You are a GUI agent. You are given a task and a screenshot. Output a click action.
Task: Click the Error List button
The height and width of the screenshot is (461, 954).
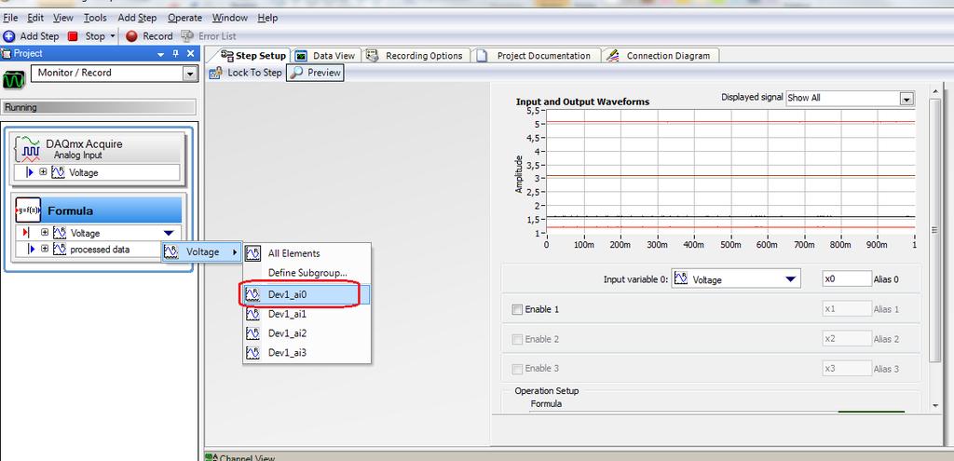coord(209,36)
